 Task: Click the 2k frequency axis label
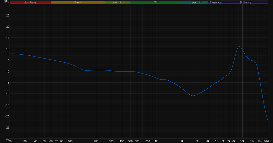point(182,141)
